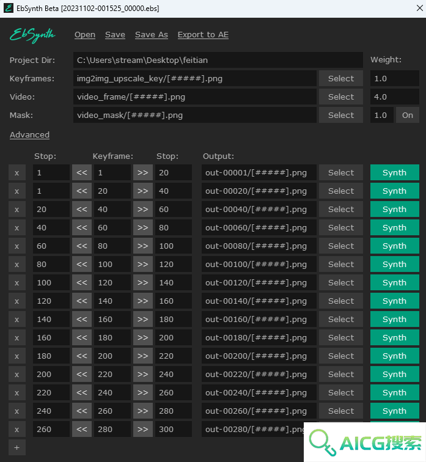Remove the out-00120 row with x
Image resolution: width=426 pixels, height=462 pixels.
tap(17, 282)
